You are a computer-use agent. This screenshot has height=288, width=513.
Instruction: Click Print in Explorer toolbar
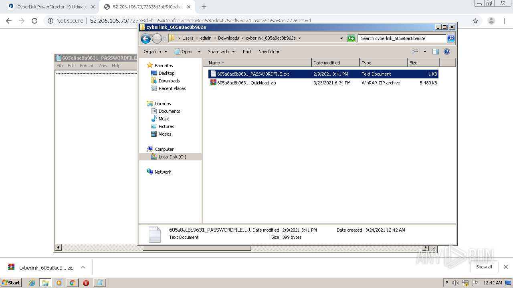point(247,52)
